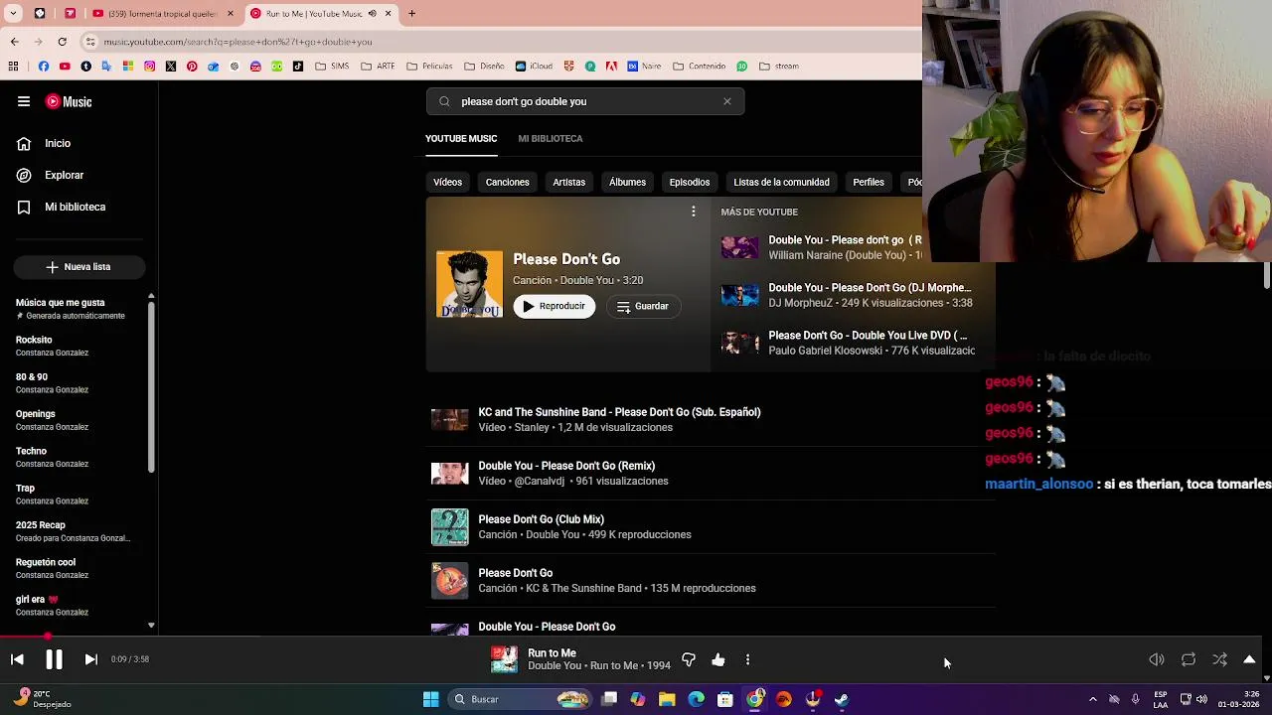The height and width of the screenshot is (715, 1272).
Task: Filter results by Listas de la comunidad chip
Action: pyautogui.click(x=781, y=182)
